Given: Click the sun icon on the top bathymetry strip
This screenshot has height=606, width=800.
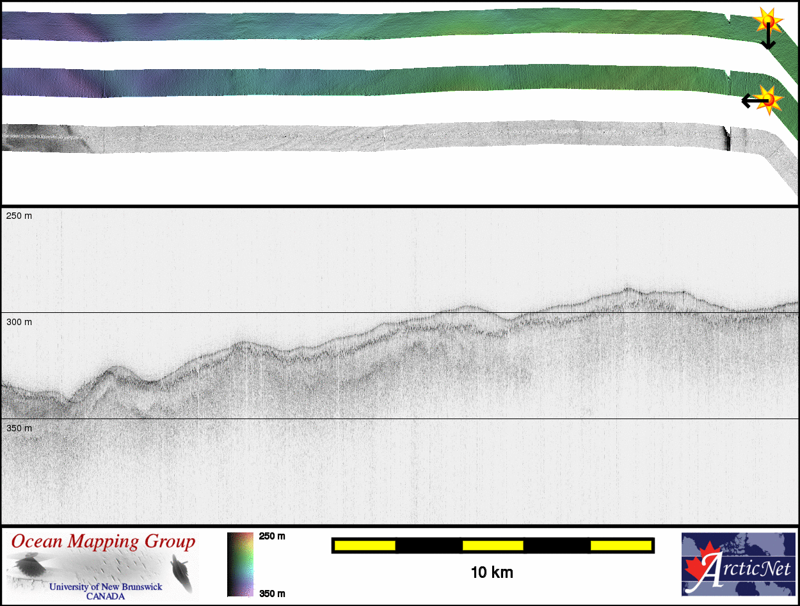Looking at the screenshot, I should click(x=767, y=22).
